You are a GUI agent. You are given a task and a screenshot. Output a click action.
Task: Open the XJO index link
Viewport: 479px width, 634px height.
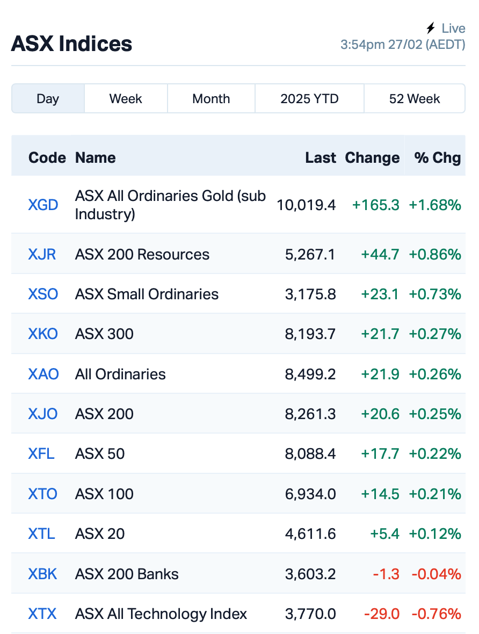43,414
